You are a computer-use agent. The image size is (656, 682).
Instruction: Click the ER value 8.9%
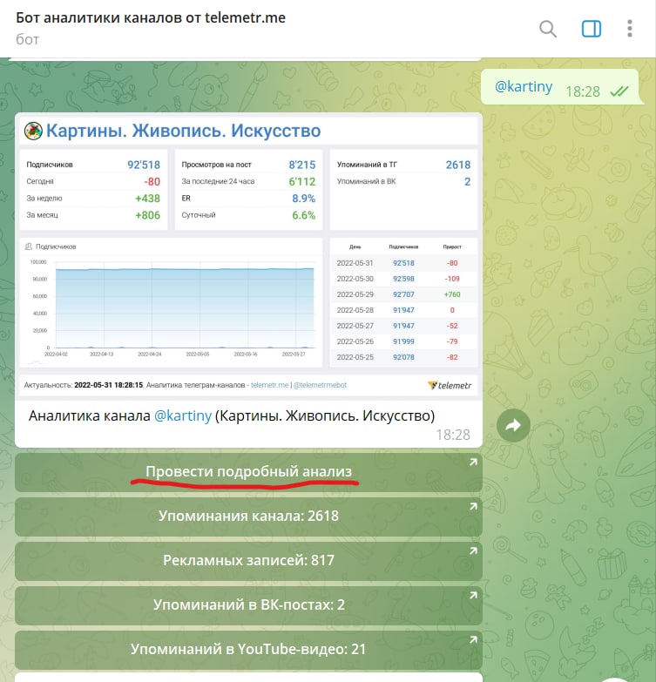point(304,199)
